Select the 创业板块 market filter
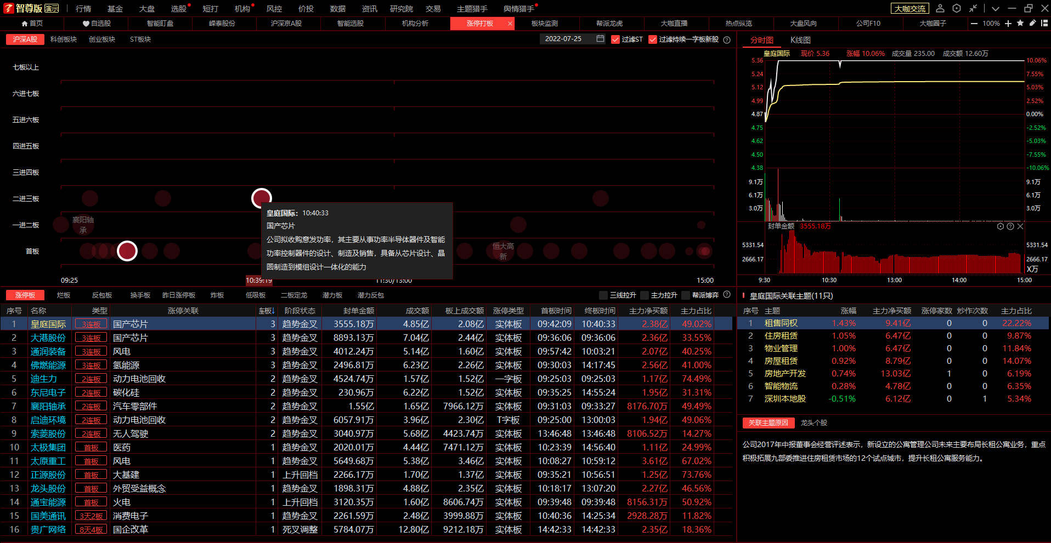This screenshot has height=543, width=1051. [102, 39]
